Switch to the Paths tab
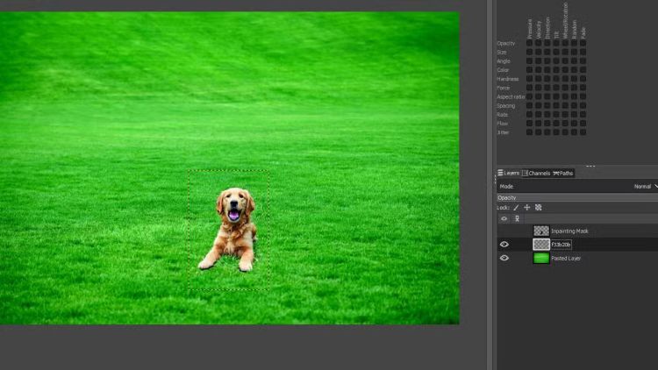Screen dimensions: 658x370 (x=562, y=173)
